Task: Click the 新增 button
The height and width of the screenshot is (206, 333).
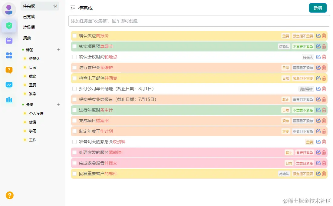Action: pyautogui.click(x=318, y=8)
